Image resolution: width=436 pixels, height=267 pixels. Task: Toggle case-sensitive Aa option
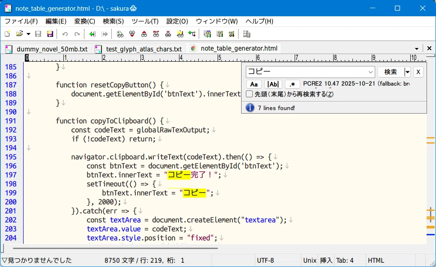(254, 84)
